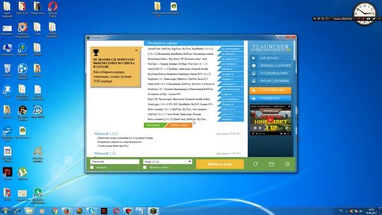
Task: Open the game folder icon in TLauncher
Action: click(x=272, y=164)
